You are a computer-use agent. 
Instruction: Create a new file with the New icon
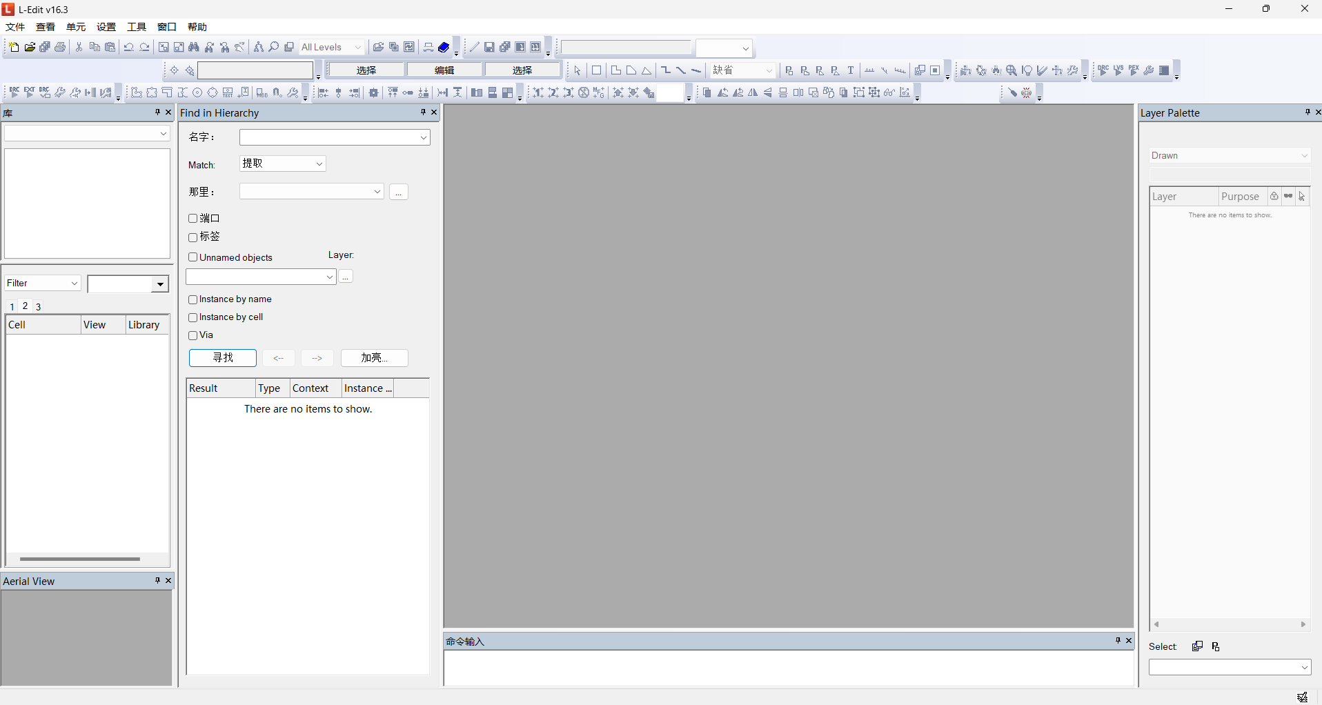[14, 47]
